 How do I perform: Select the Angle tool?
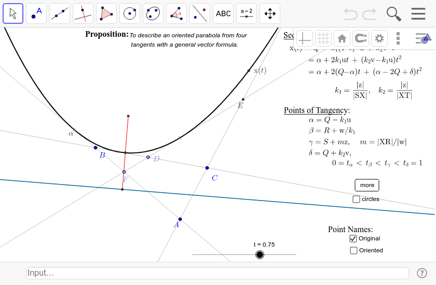[176, 13]
